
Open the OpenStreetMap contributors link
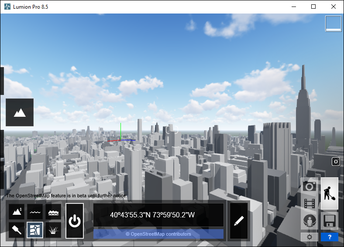pos(158,234)
